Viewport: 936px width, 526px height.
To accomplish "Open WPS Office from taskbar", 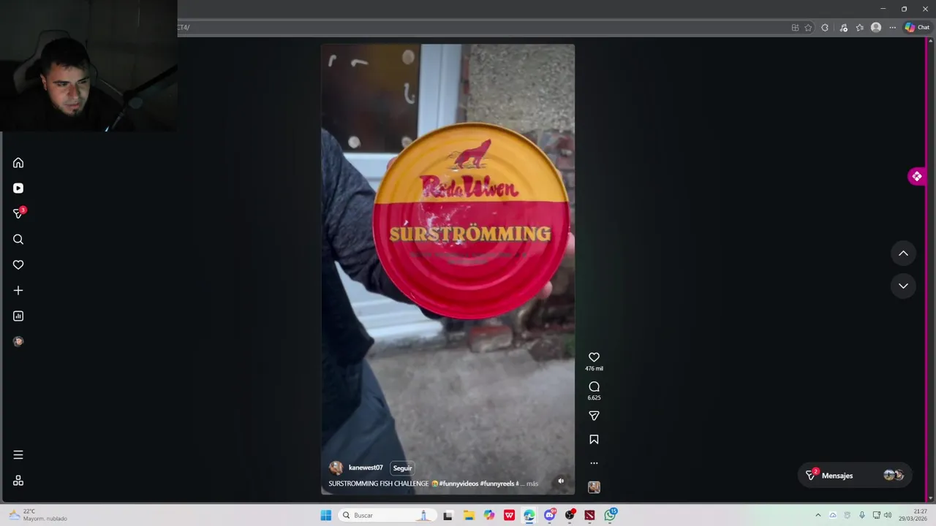I will click(509, 515).
